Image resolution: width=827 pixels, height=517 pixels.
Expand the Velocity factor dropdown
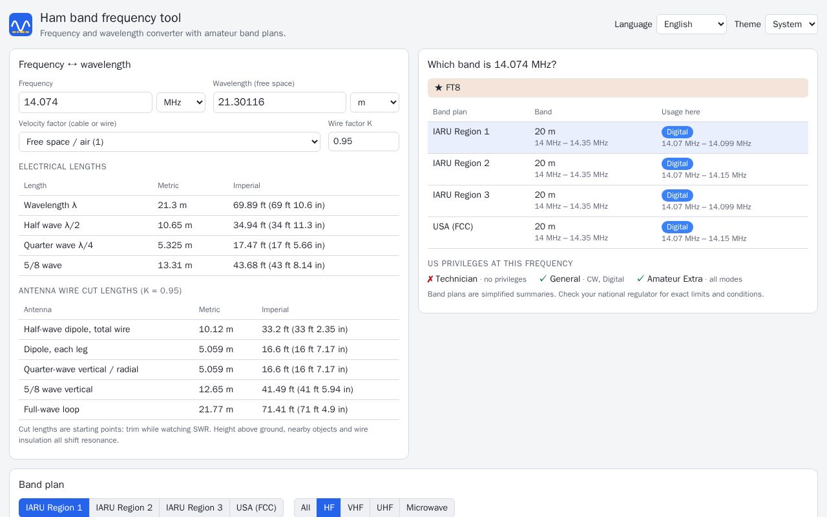point(169,142)
